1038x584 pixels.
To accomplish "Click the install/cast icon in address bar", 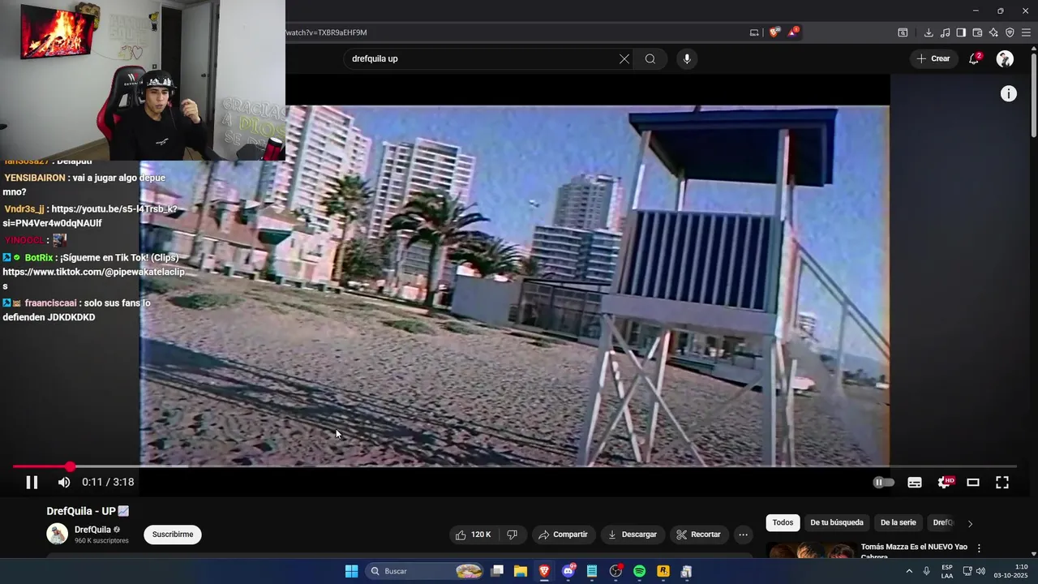I will (x=754, y=32).
